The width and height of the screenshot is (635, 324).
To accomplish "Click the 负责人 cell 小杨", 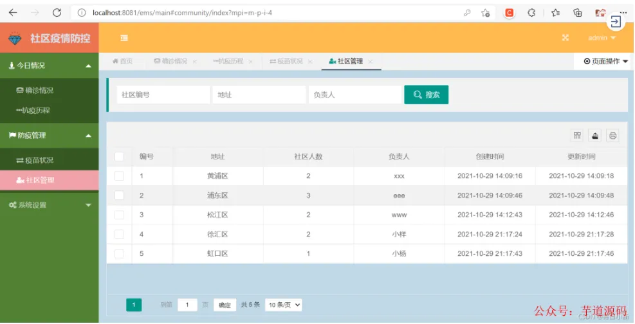I will point(399,254).
